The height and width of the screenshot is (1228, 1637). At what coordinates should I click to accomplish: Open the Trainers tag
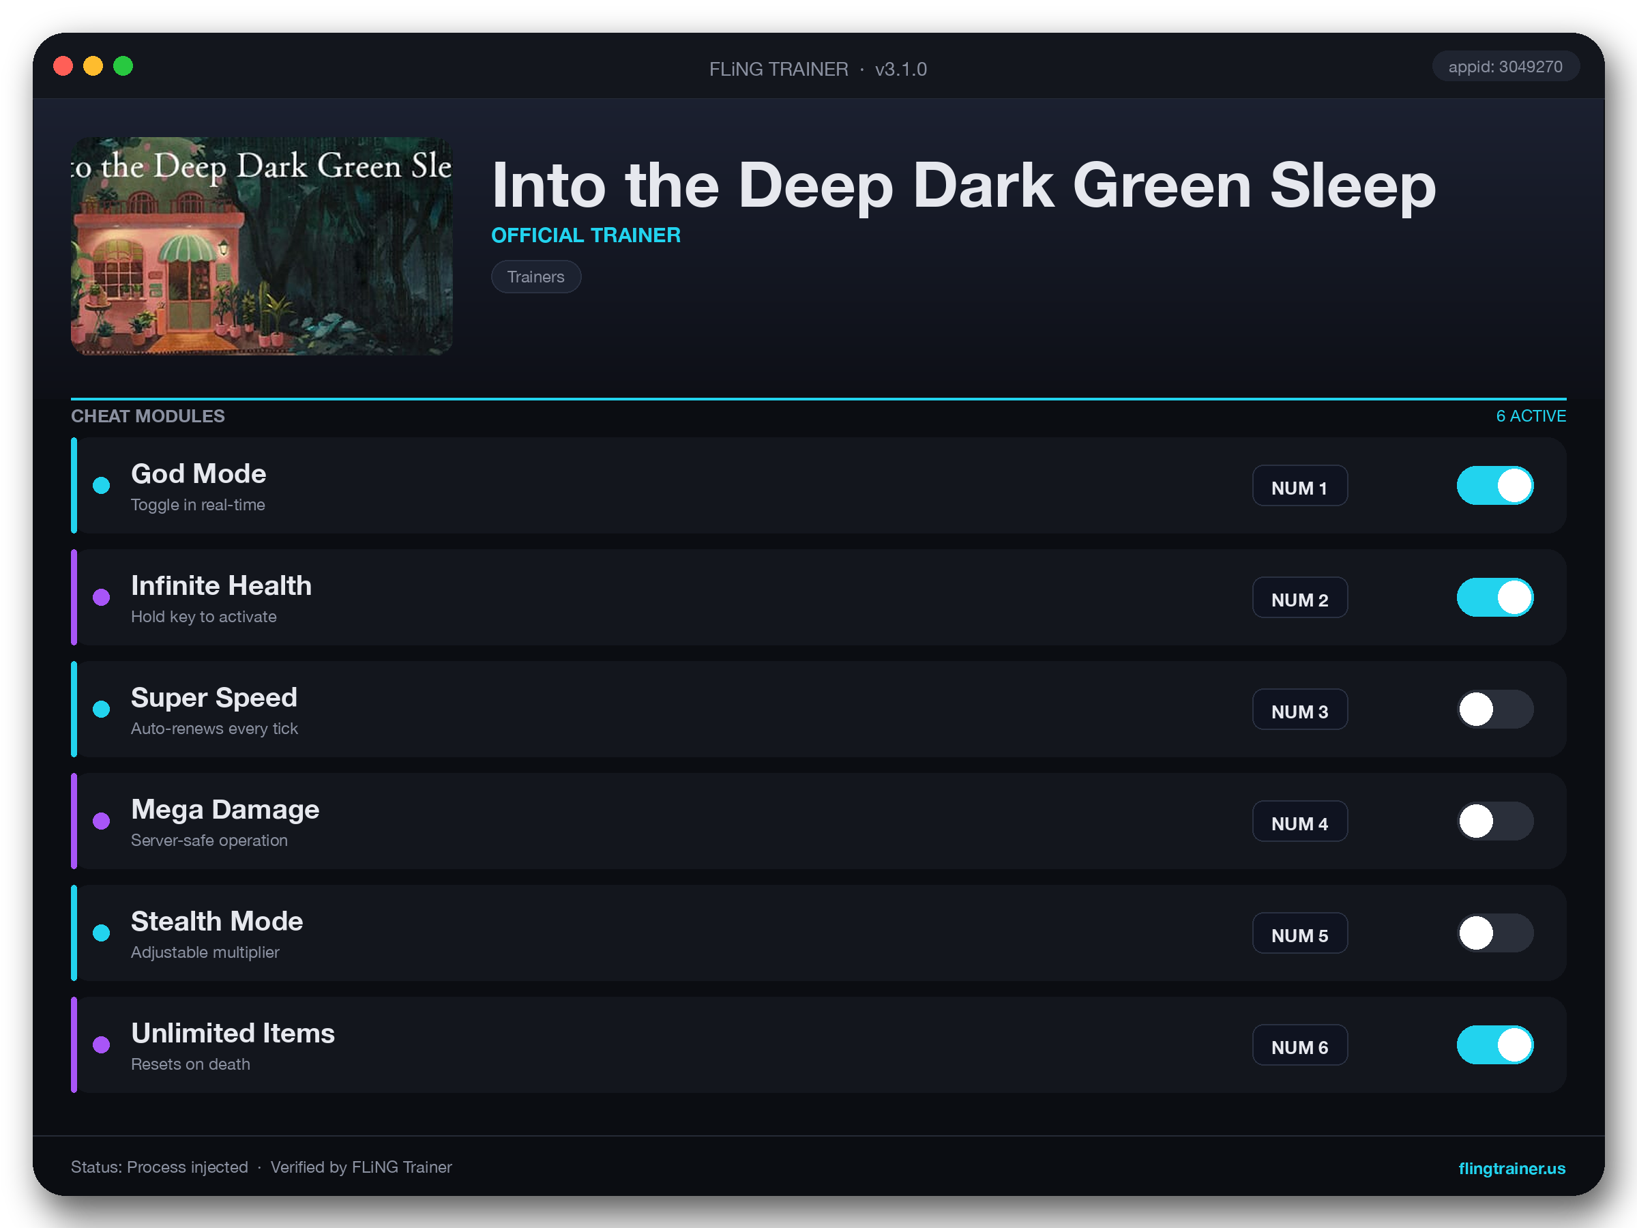(536, 277)
